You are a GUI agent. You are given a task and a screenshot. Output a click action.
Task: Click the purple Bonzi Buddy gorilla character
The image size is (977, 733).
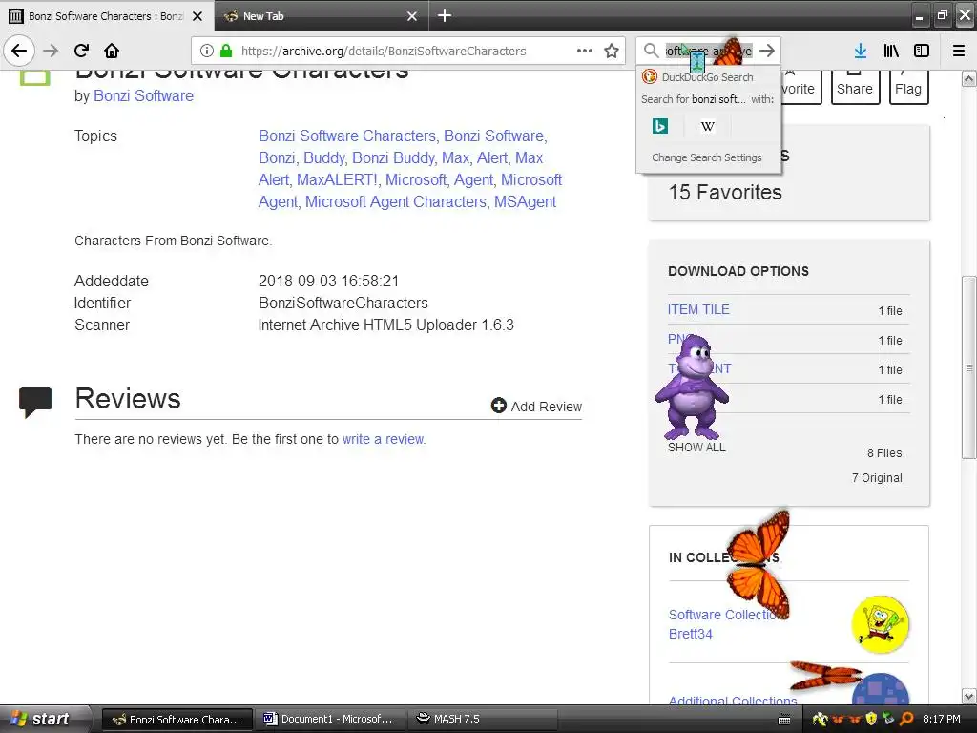693,387
